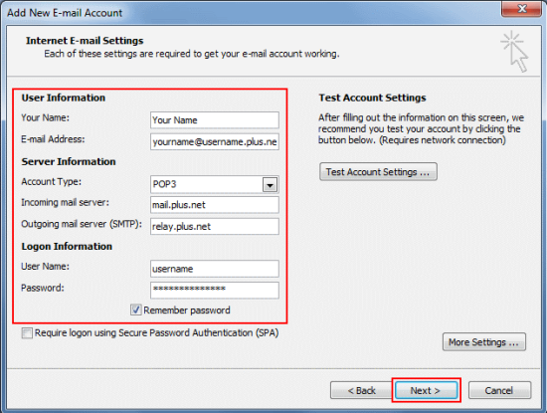The height and width of the screenshot is (413, 547).
Task: Click the User Information heading
Action: 63,98
